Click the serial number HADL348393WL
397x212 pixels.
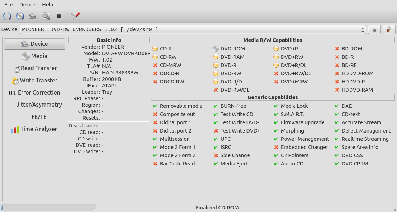coord(121,73)
